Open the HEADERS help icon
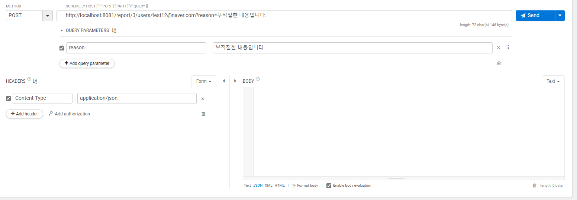577x200 pixels. [29, 79]
